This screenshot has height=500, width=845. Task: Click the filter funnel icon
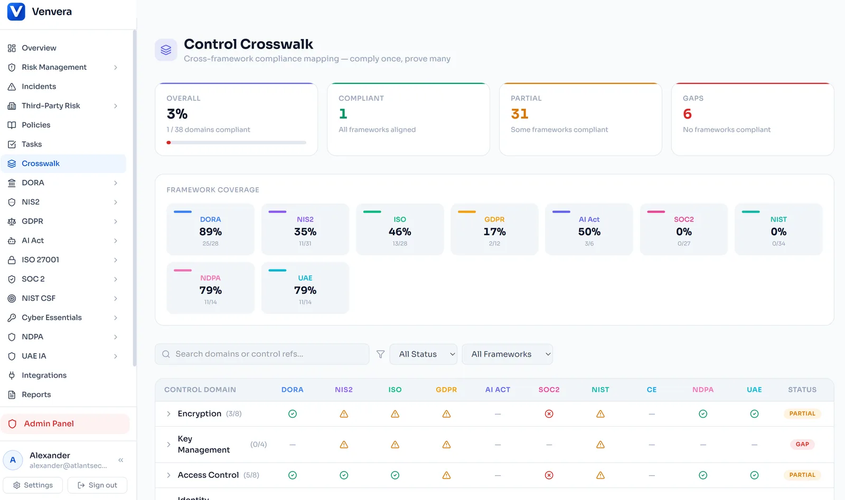pyautogui.click(x=380, y=354)
